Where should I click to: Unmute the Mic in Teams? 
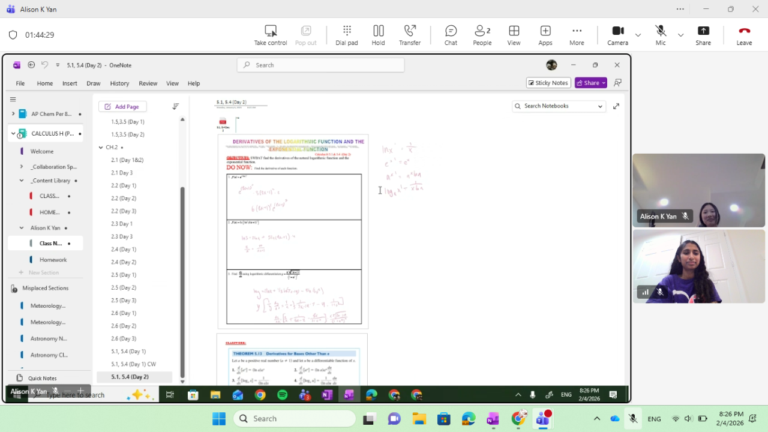[660, 35]
